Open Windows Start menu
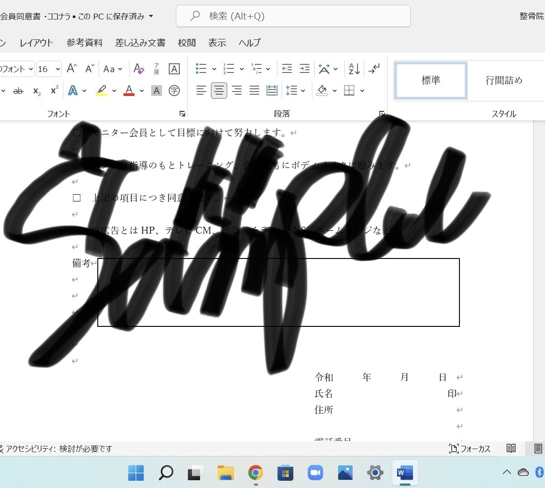 click(136, 473)
